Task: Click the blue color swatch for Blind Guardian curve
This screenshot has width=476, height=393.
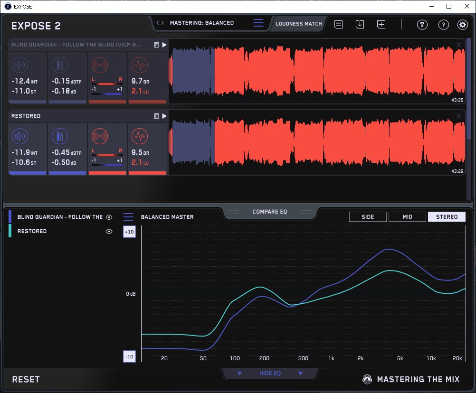Action: click(10, 216)
